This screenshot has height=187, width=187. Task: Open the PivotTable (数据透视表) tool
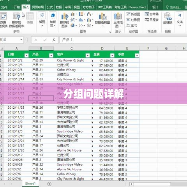(3, 20)
